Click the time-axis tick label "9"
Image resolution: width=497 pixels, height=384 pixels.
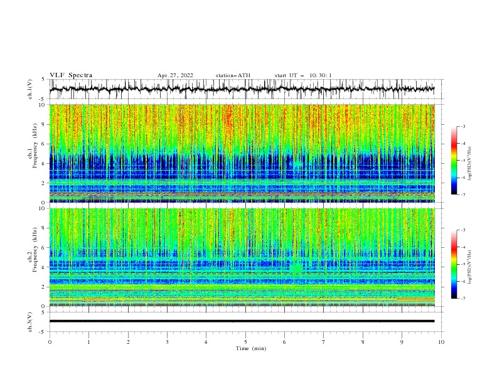402,342
